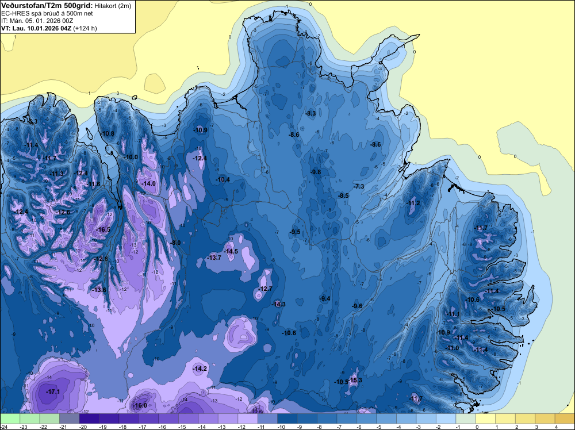The width and height of the screenshot is (575, 430).
Task: Select the -8.3 temperature value
Action: 310,114
